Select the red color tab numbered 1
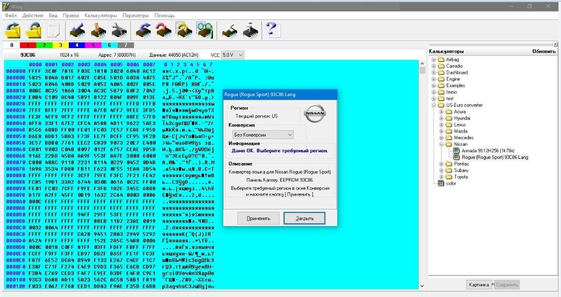Image resolution: width=561 pixels, height=297 pixels. [x=28, y=45]
